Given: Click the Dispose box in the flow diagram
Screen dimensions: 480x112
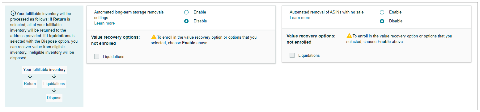Looking at the screenshot, I should pos(54,98).
